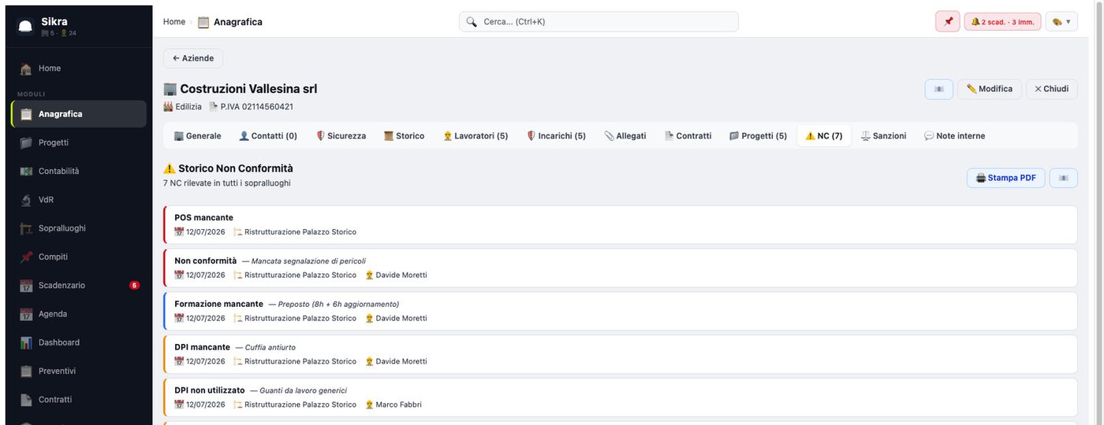Go to Home in the breadcrumb
Image resolution: width=1104 pixels, height=425 pixels.
tap(174, 21)
